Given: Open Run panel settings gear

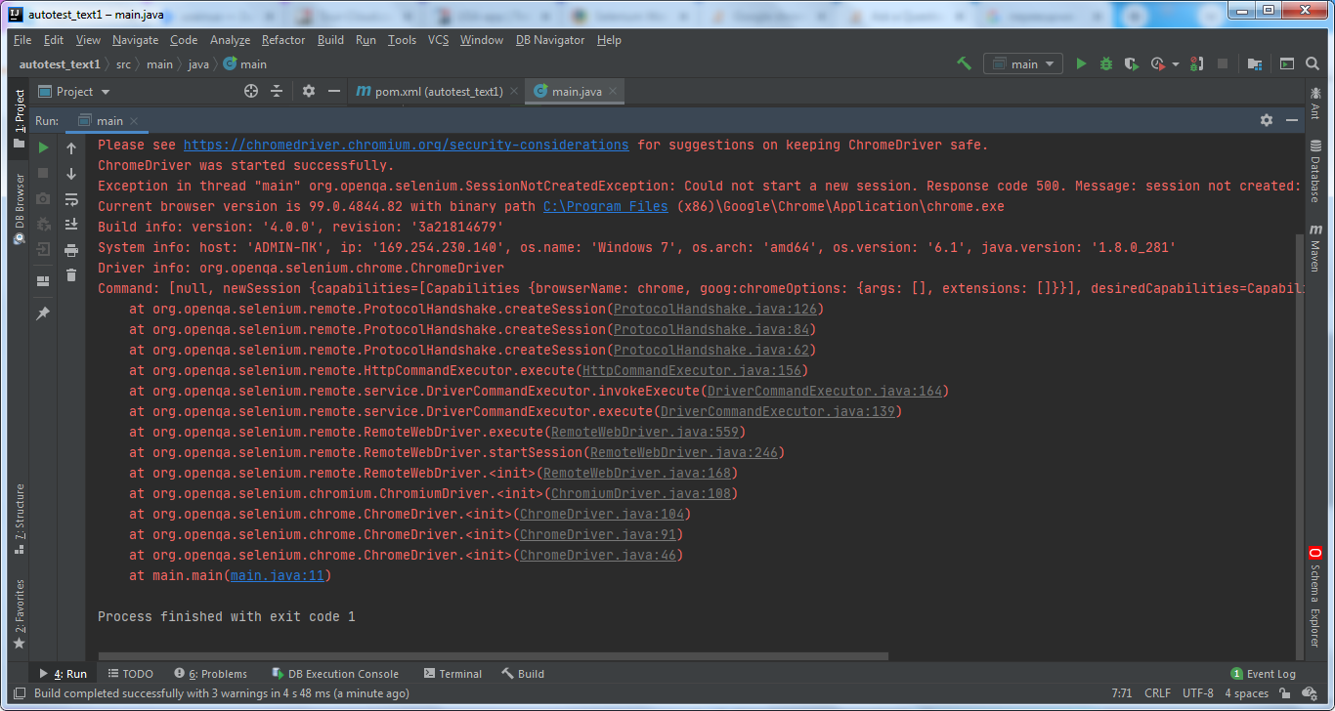Looking at the screenshot, I should (x=1267, y=120).
